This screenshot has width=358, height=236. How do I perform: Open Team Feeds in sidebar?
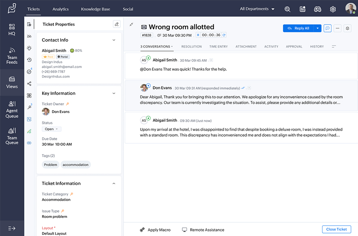12,56
